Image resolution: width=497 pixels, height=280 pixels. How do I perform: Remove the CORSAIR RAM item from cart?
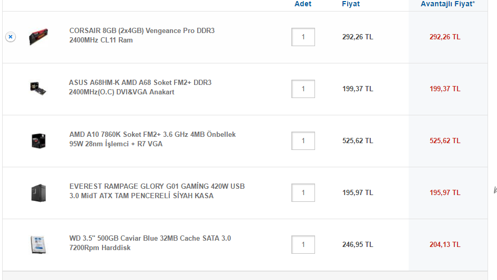click(11, 37)
